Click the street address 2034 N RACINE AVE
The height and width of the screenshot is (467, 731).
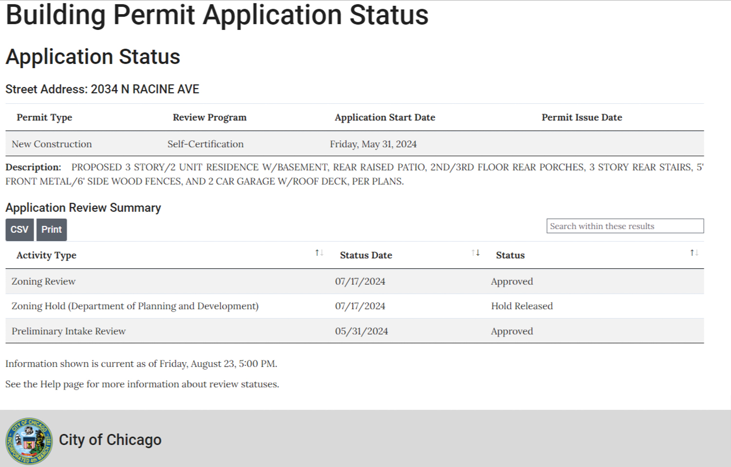(x=145, y=89)
